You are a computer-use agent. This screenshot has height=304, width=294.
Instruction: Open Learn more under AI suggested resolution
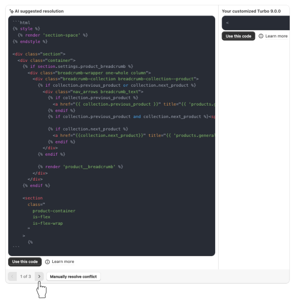[x=63, y=261]
